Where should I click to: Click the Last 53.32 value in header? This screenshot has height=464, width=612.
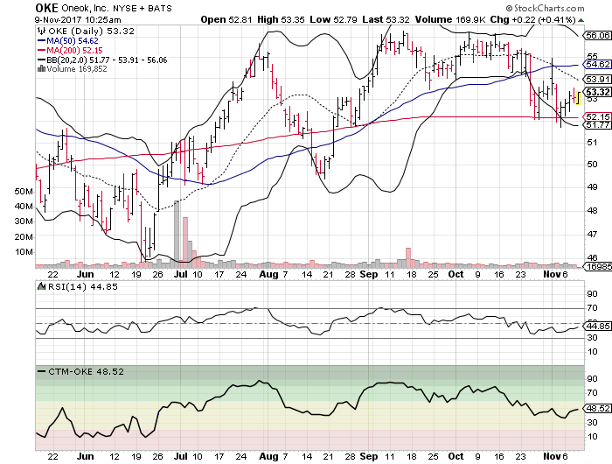click(x=386, y=19)
